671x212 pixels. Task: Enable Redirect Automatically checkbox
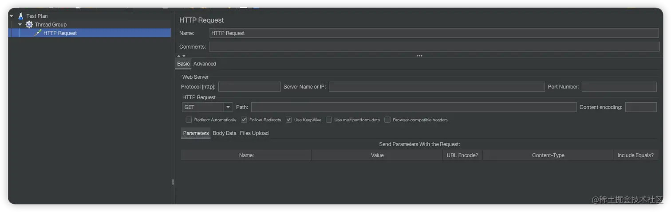189,120
